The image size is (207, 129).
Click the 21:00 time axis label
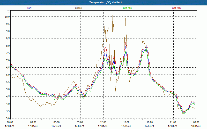coord(173,122)
